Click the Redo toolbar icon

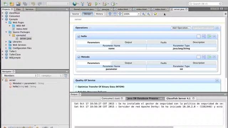pyautogui.click(x=40, y=4)
